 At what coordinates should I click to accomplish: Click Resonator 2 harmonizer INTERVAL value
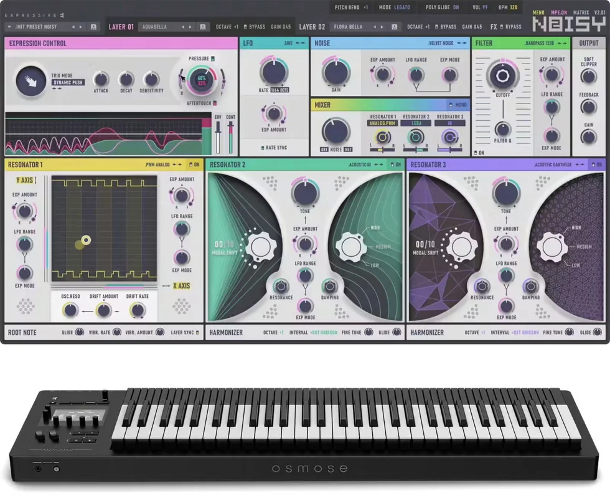(324, 332)
